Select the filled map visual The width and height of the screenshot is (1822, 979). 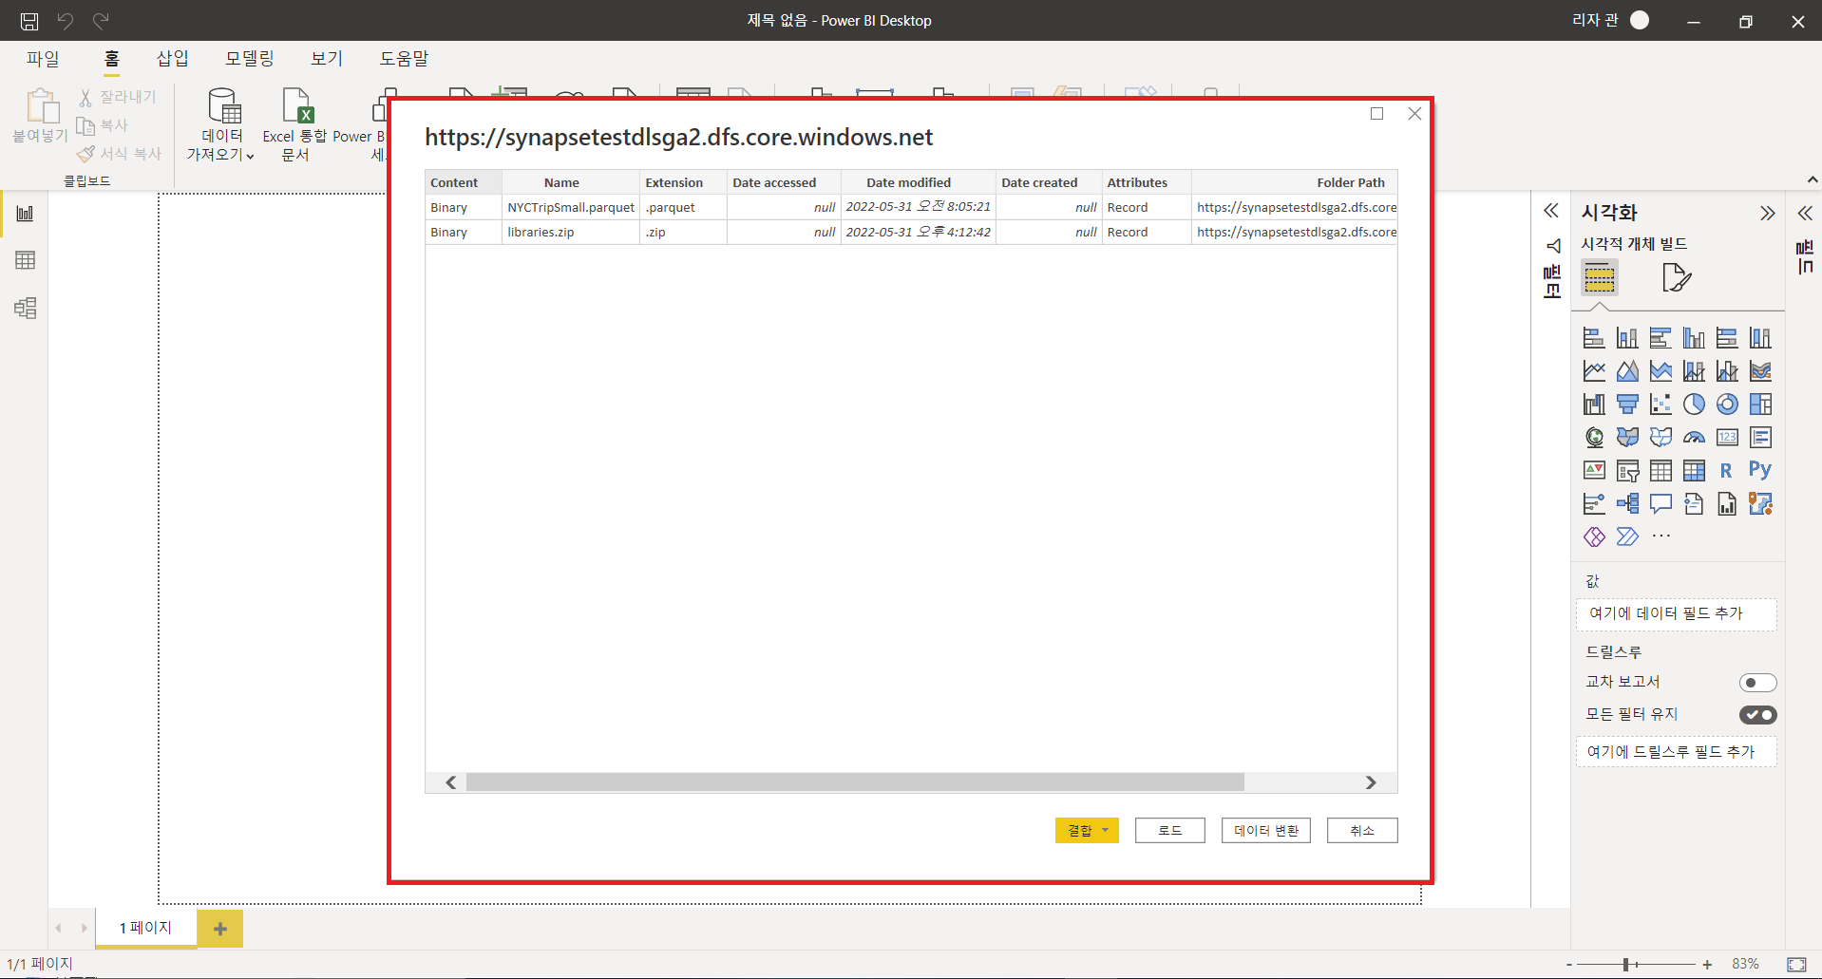pyautogui.click(x=1627, y=438)
